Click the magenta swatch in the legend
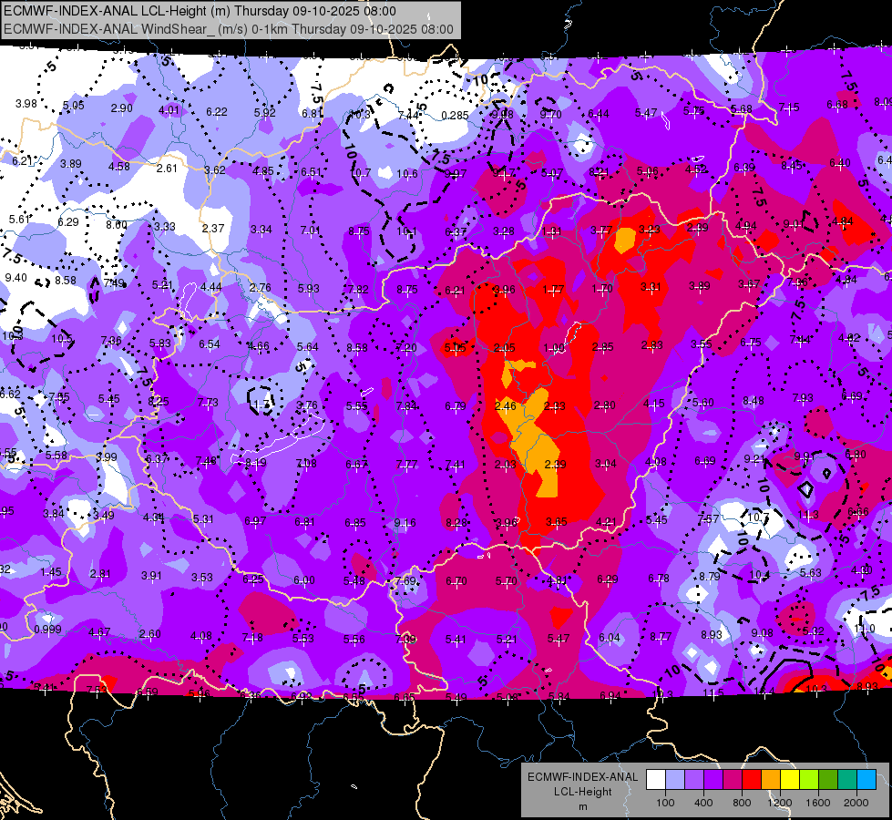 733,780
